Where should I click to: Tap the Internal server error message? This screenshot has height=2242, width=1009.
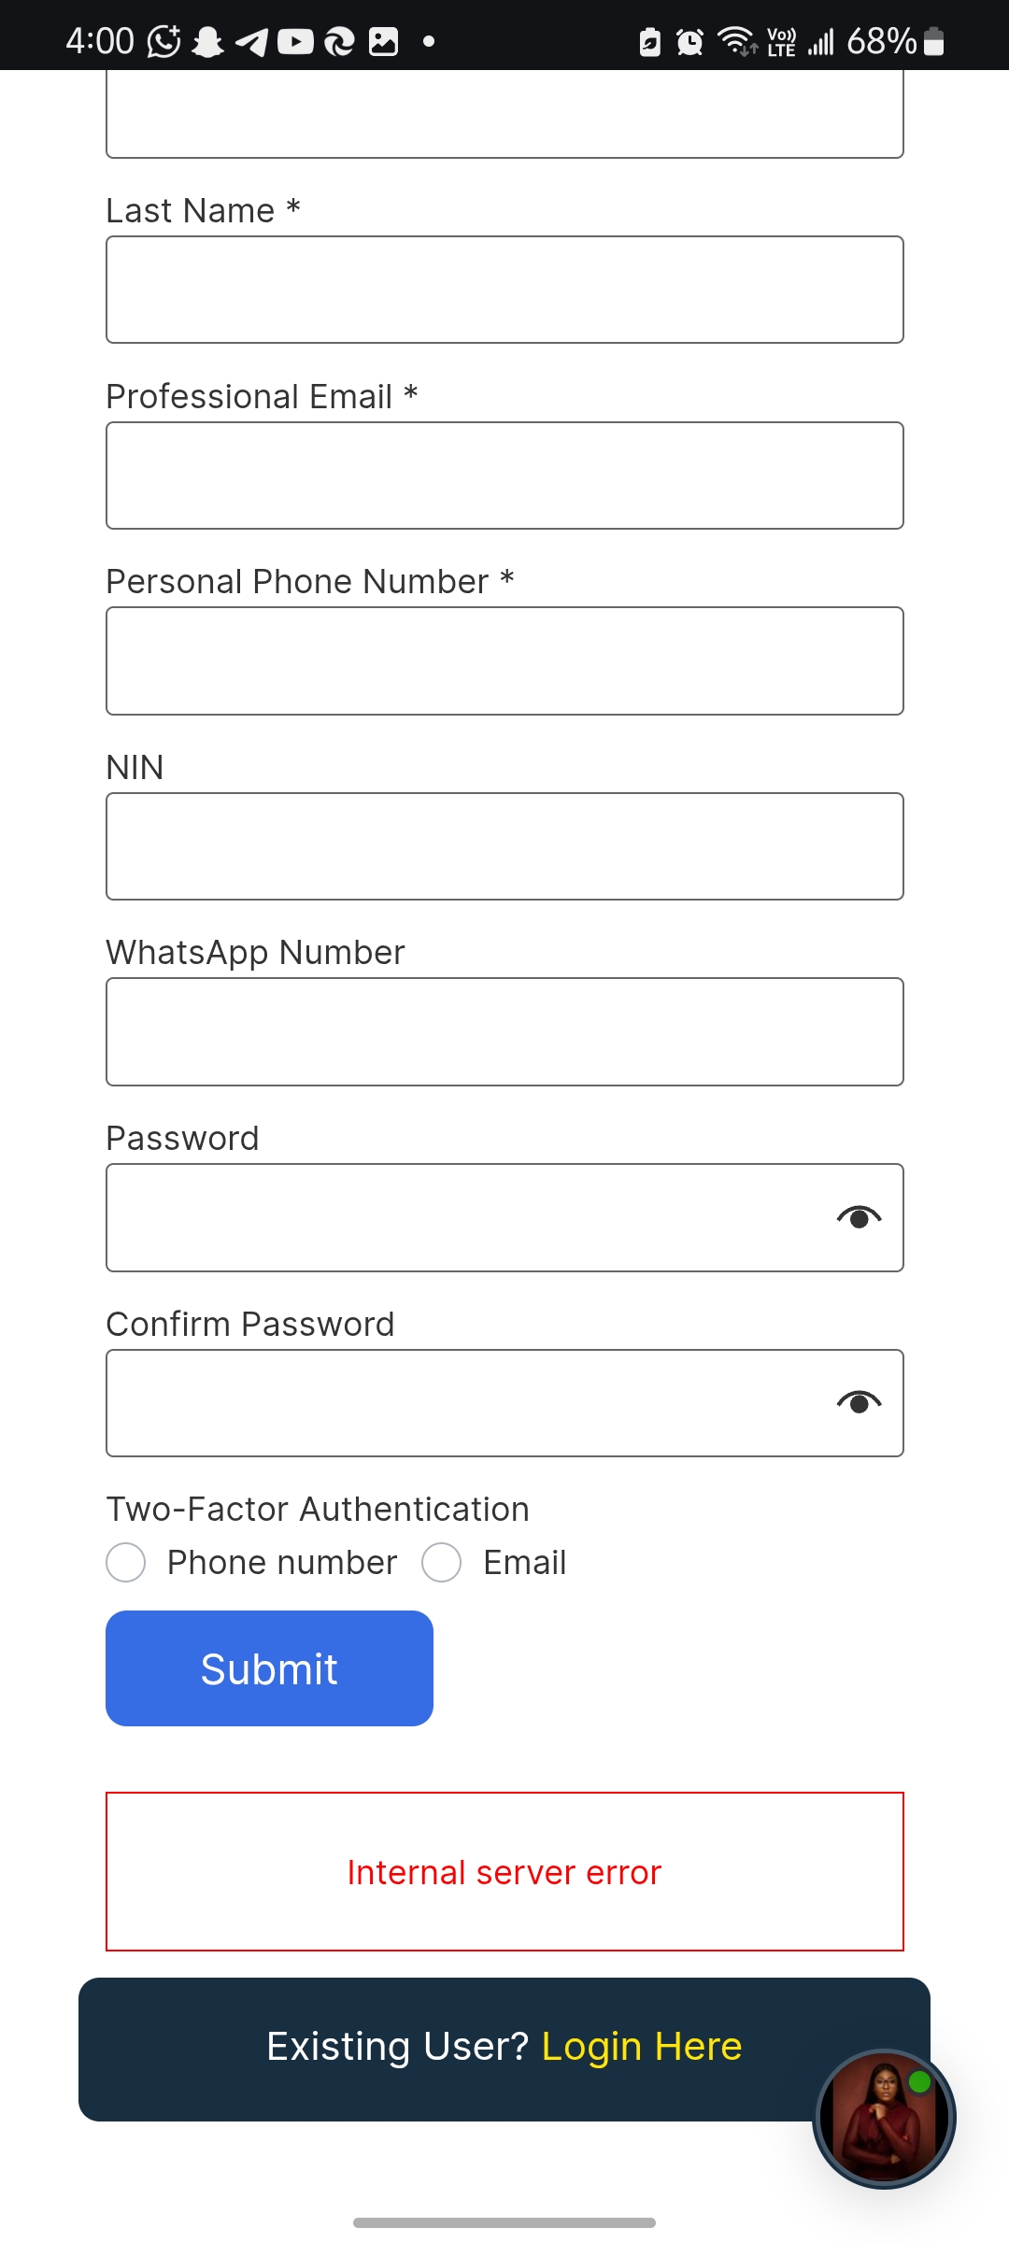click(x=504, y=1872)
